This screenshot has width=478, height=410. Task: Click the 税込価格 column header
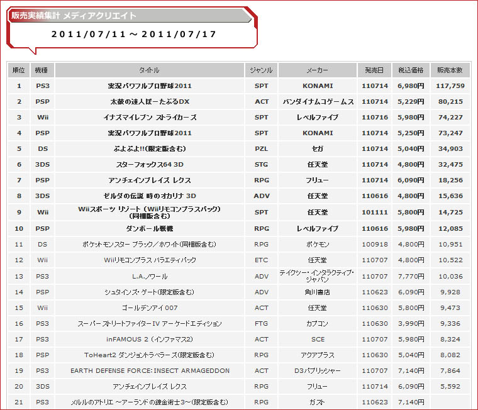click(411, 70)
